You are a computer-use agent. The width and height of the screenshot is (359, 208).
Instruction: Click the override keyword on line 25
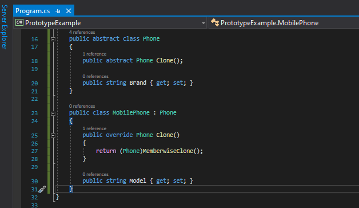pos(119,135)
